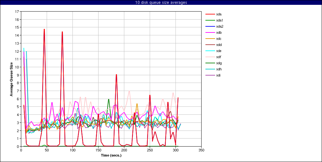Click the red sda peak near 80 seconds
This screenshot has height=162, width=322.
pos(62,32)
